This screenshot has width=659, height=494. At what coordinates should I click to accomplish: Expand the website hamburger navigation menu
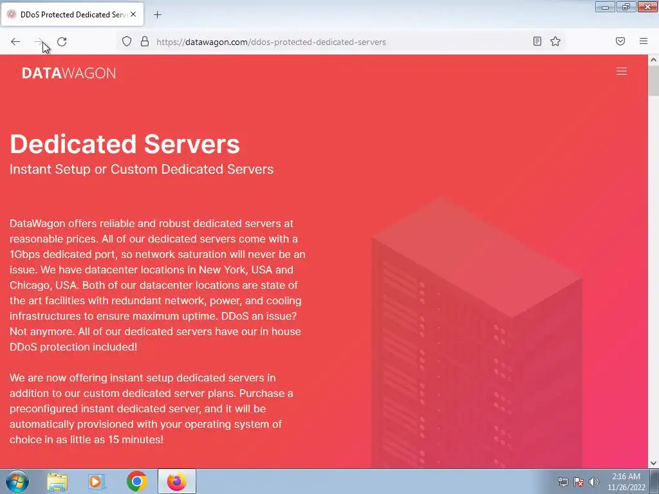click(x=622, y=71)
